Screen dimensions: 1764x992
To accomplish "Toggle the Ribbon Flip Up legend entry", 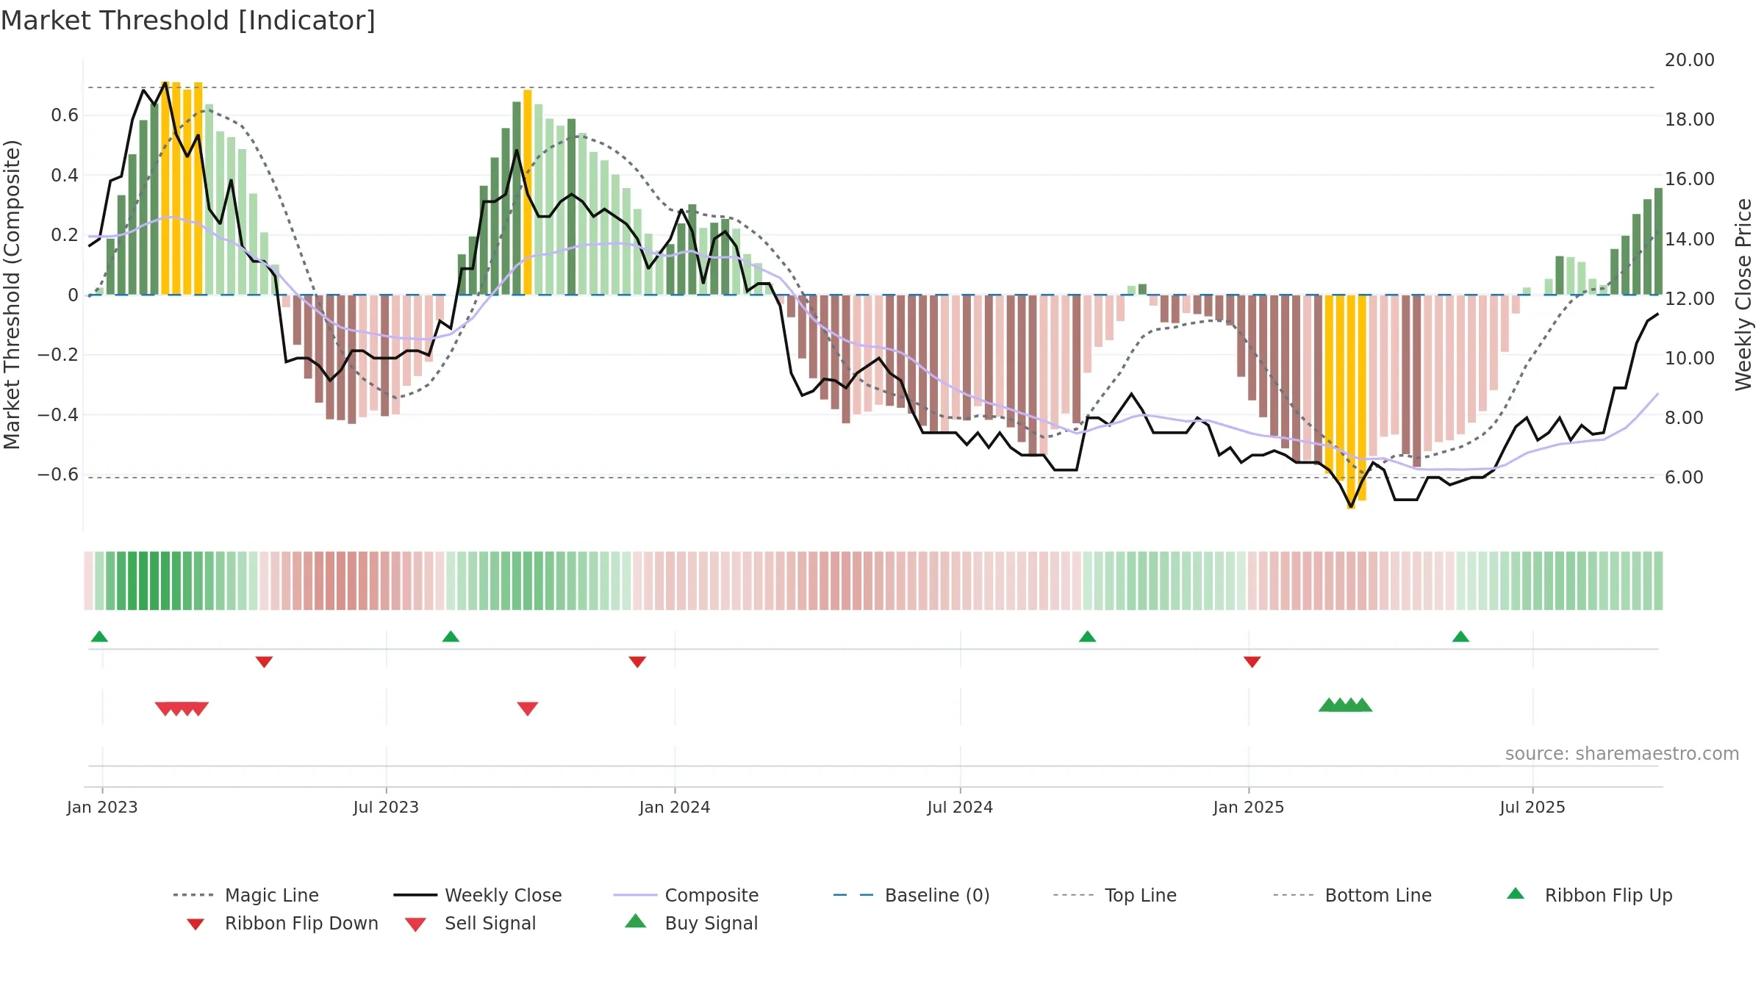I will click(1589, 895).
